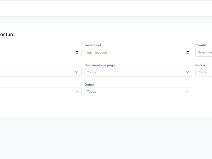Click the chevron of the Orden dropdown

click(x=187, y=92)
